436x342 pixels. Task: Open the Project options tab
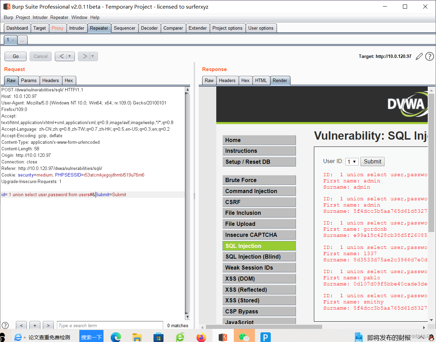pyautogui.click(x=227, y=28)
